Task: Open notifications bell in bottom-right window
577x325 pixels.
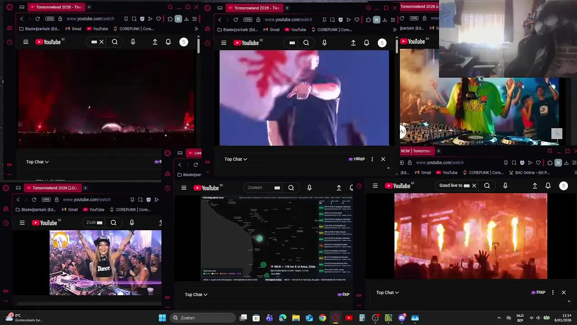Action: (x=548, y=186)
